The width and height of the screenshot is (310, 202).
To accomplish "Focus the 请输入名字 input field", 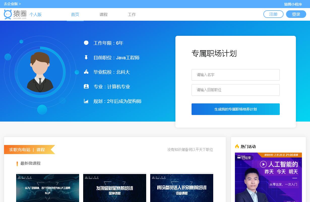I will (x=235, y=75).
